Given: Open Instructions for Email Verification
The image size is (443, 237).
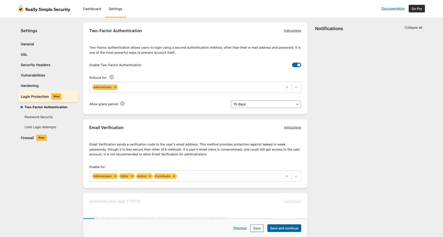Looking at the screenshot, I should click(293, 127).
